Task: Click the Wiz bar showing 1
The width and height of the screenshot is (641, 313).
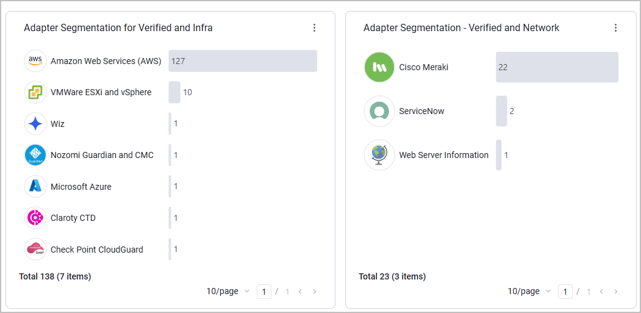Action: [x=170, y=124]
